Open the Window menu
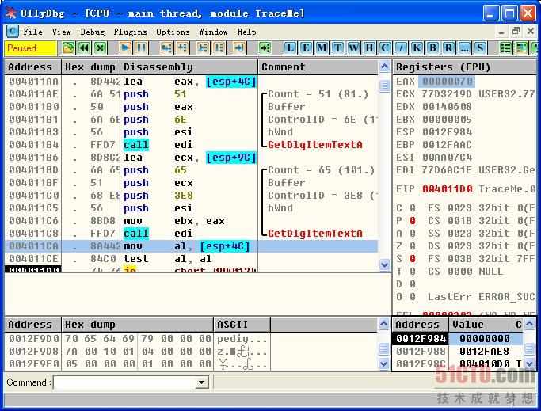Viewport: 541px width, 411px height. pos(213,32)
